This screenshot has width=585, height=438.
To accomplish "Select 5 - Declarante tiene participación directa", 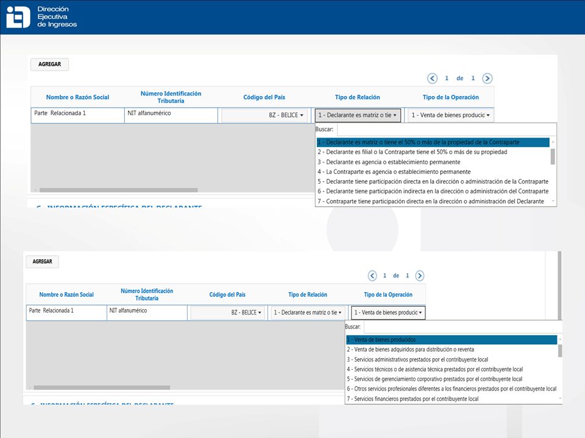I will click(x=433, y=181).
